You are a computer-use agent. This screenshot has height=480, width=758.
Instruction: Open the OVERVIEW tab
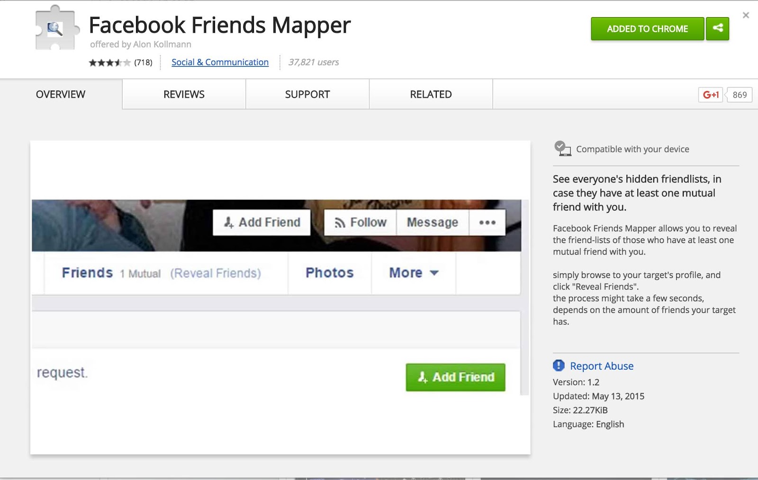[x=61, y=94]
